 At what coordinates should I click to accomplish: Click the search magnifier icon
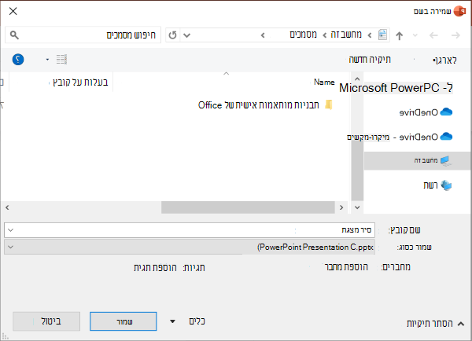pyautogui.click(x=14, y=35)
